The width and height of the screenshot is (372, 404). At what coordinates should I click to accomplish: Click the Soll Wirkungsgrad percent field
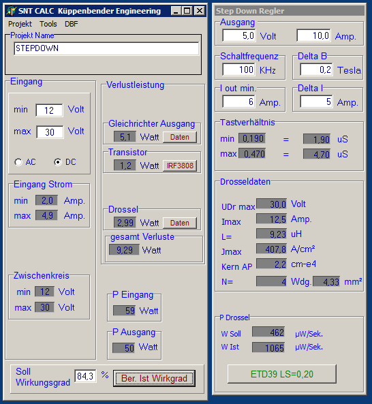[85, 376]
